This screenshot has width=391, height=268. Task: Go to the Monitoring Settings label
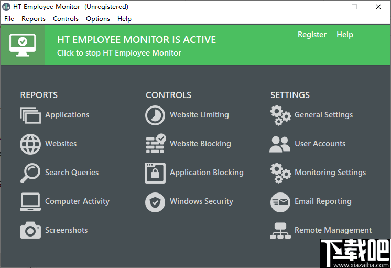click(330, 173)
